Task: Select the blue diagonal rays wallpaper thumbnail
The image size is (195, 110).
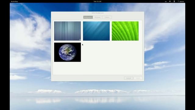Action: click(x=96, y=31)
